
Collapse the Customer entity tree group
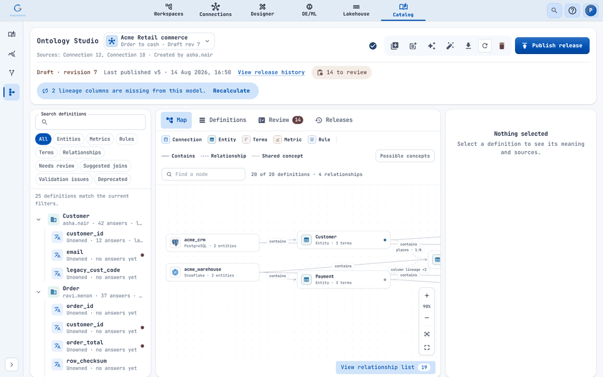[38, 220]
